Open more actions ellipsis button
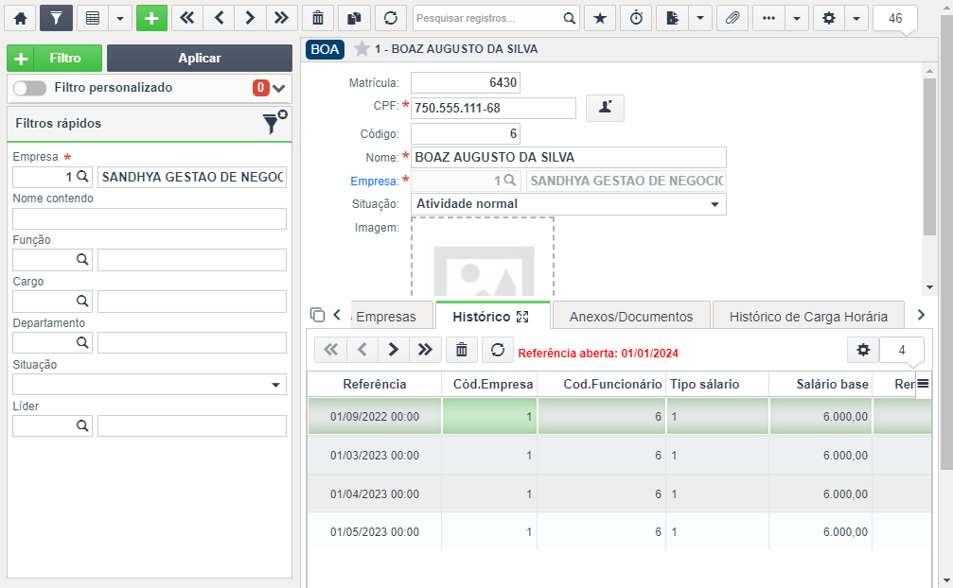The width and height of the screenshot is (953, 588). point(768,18)
